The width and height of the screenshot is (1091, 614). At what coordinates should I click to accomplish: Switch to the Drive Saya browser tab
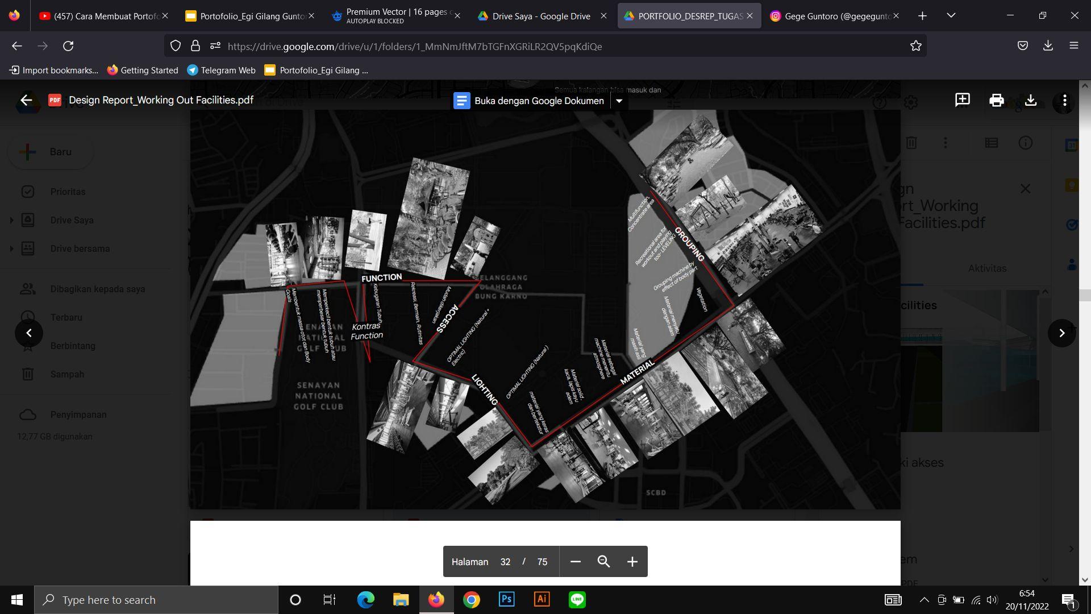(540, 16)
